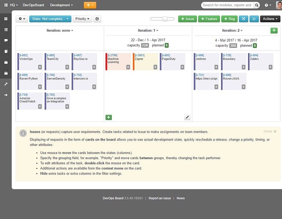
Task: Add card in Iteration 1 column
Action: (x=108, y=117)
